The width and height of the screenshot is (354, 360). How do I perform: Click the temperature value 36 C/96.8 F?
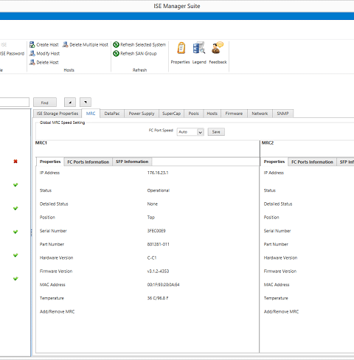coord(158,298)
